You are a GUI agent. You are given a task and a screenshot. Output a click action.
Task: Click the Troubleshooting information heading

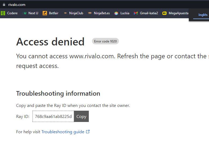coord(58,93)
